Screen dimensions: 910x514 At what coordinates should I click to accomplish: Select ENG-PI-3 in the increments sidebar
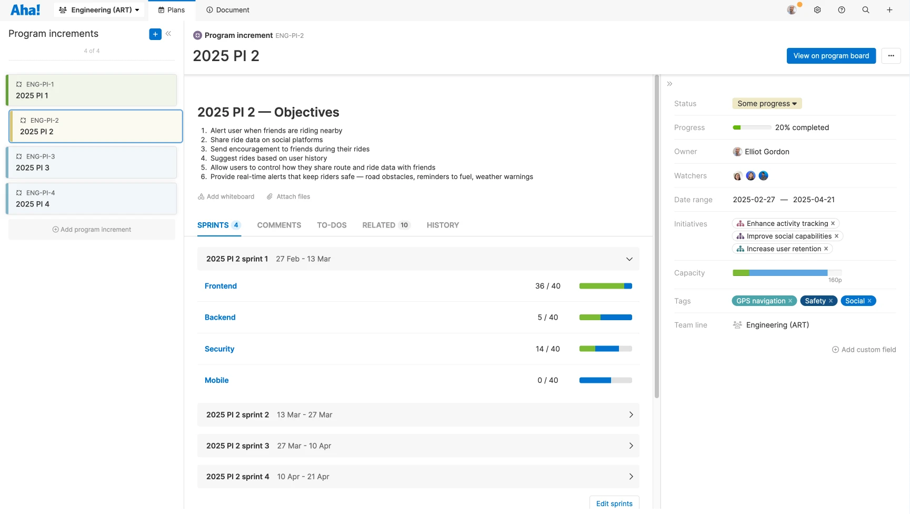pos(92,162)
